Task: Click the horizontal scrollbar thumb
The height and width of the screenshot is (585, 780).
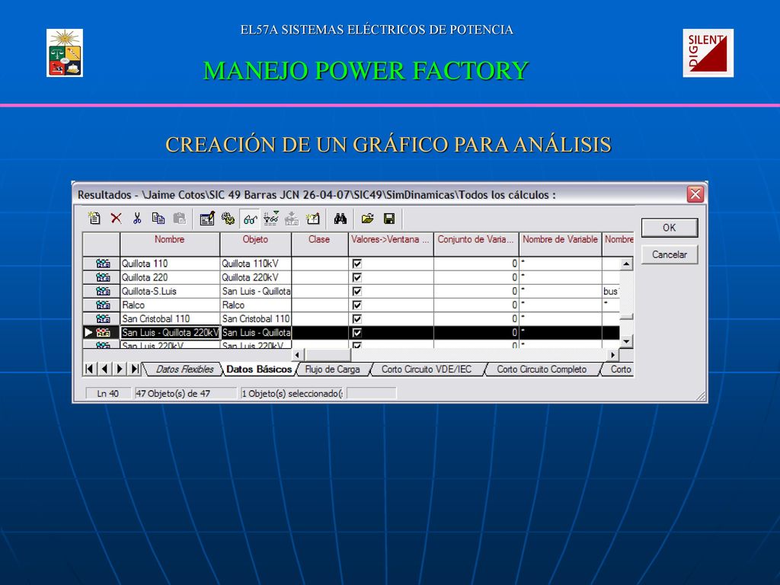Action: (328, 355)
